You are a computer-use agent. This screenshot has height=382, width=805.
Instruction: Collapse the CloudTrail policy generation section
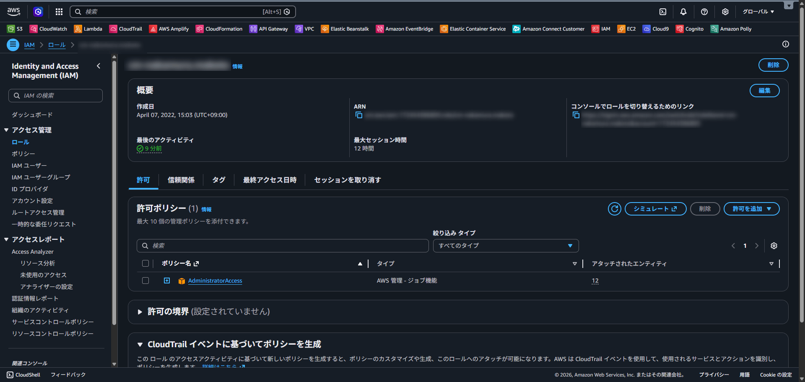140,345
